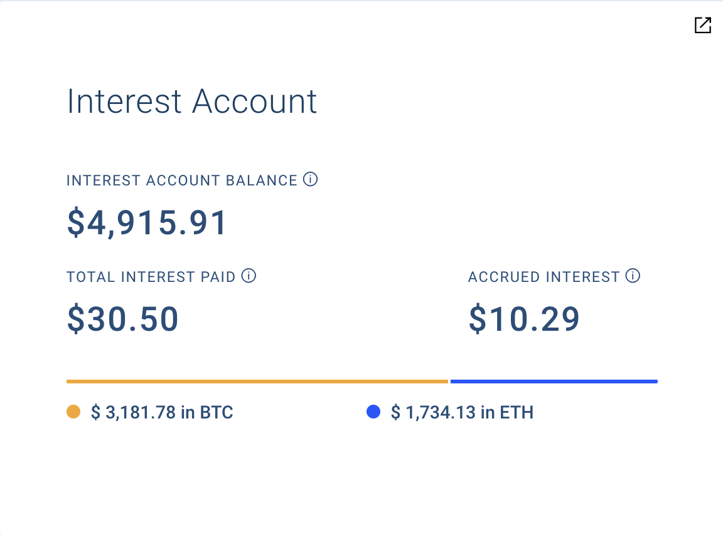Select the $ 3,181.78 in BTC label
Screen dimensions: 723x535
coord(162,413)
